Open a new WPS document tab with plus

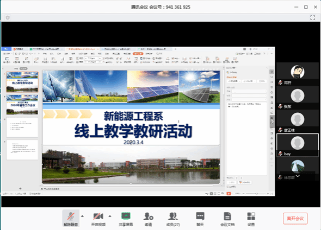pyautogui.click(x=175, y=49)
